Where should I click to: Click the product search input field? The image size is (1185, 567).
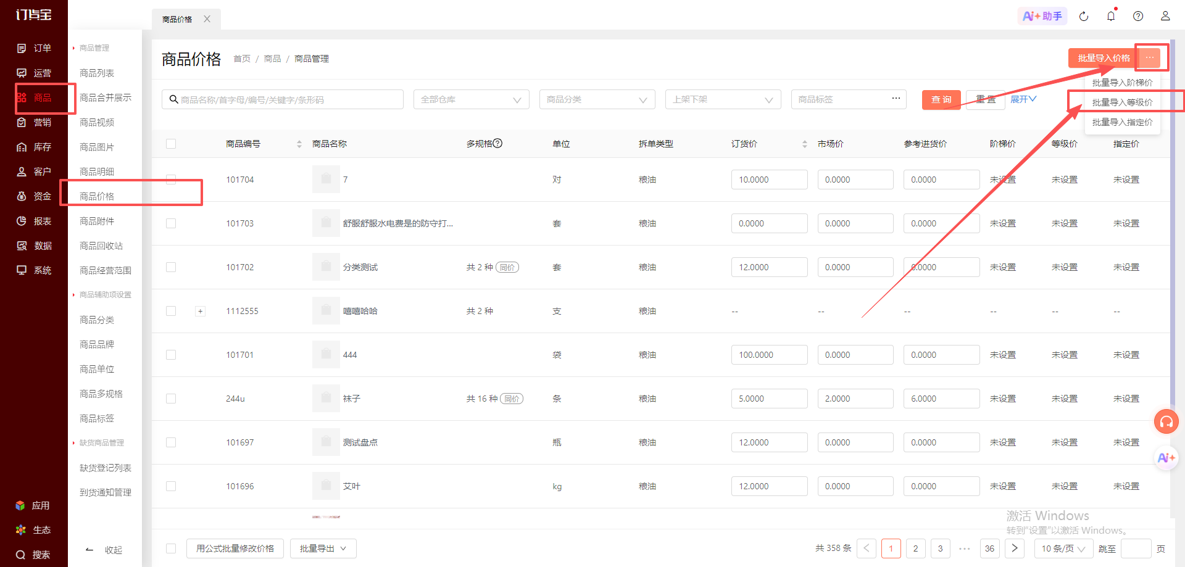tap(283, 99)
